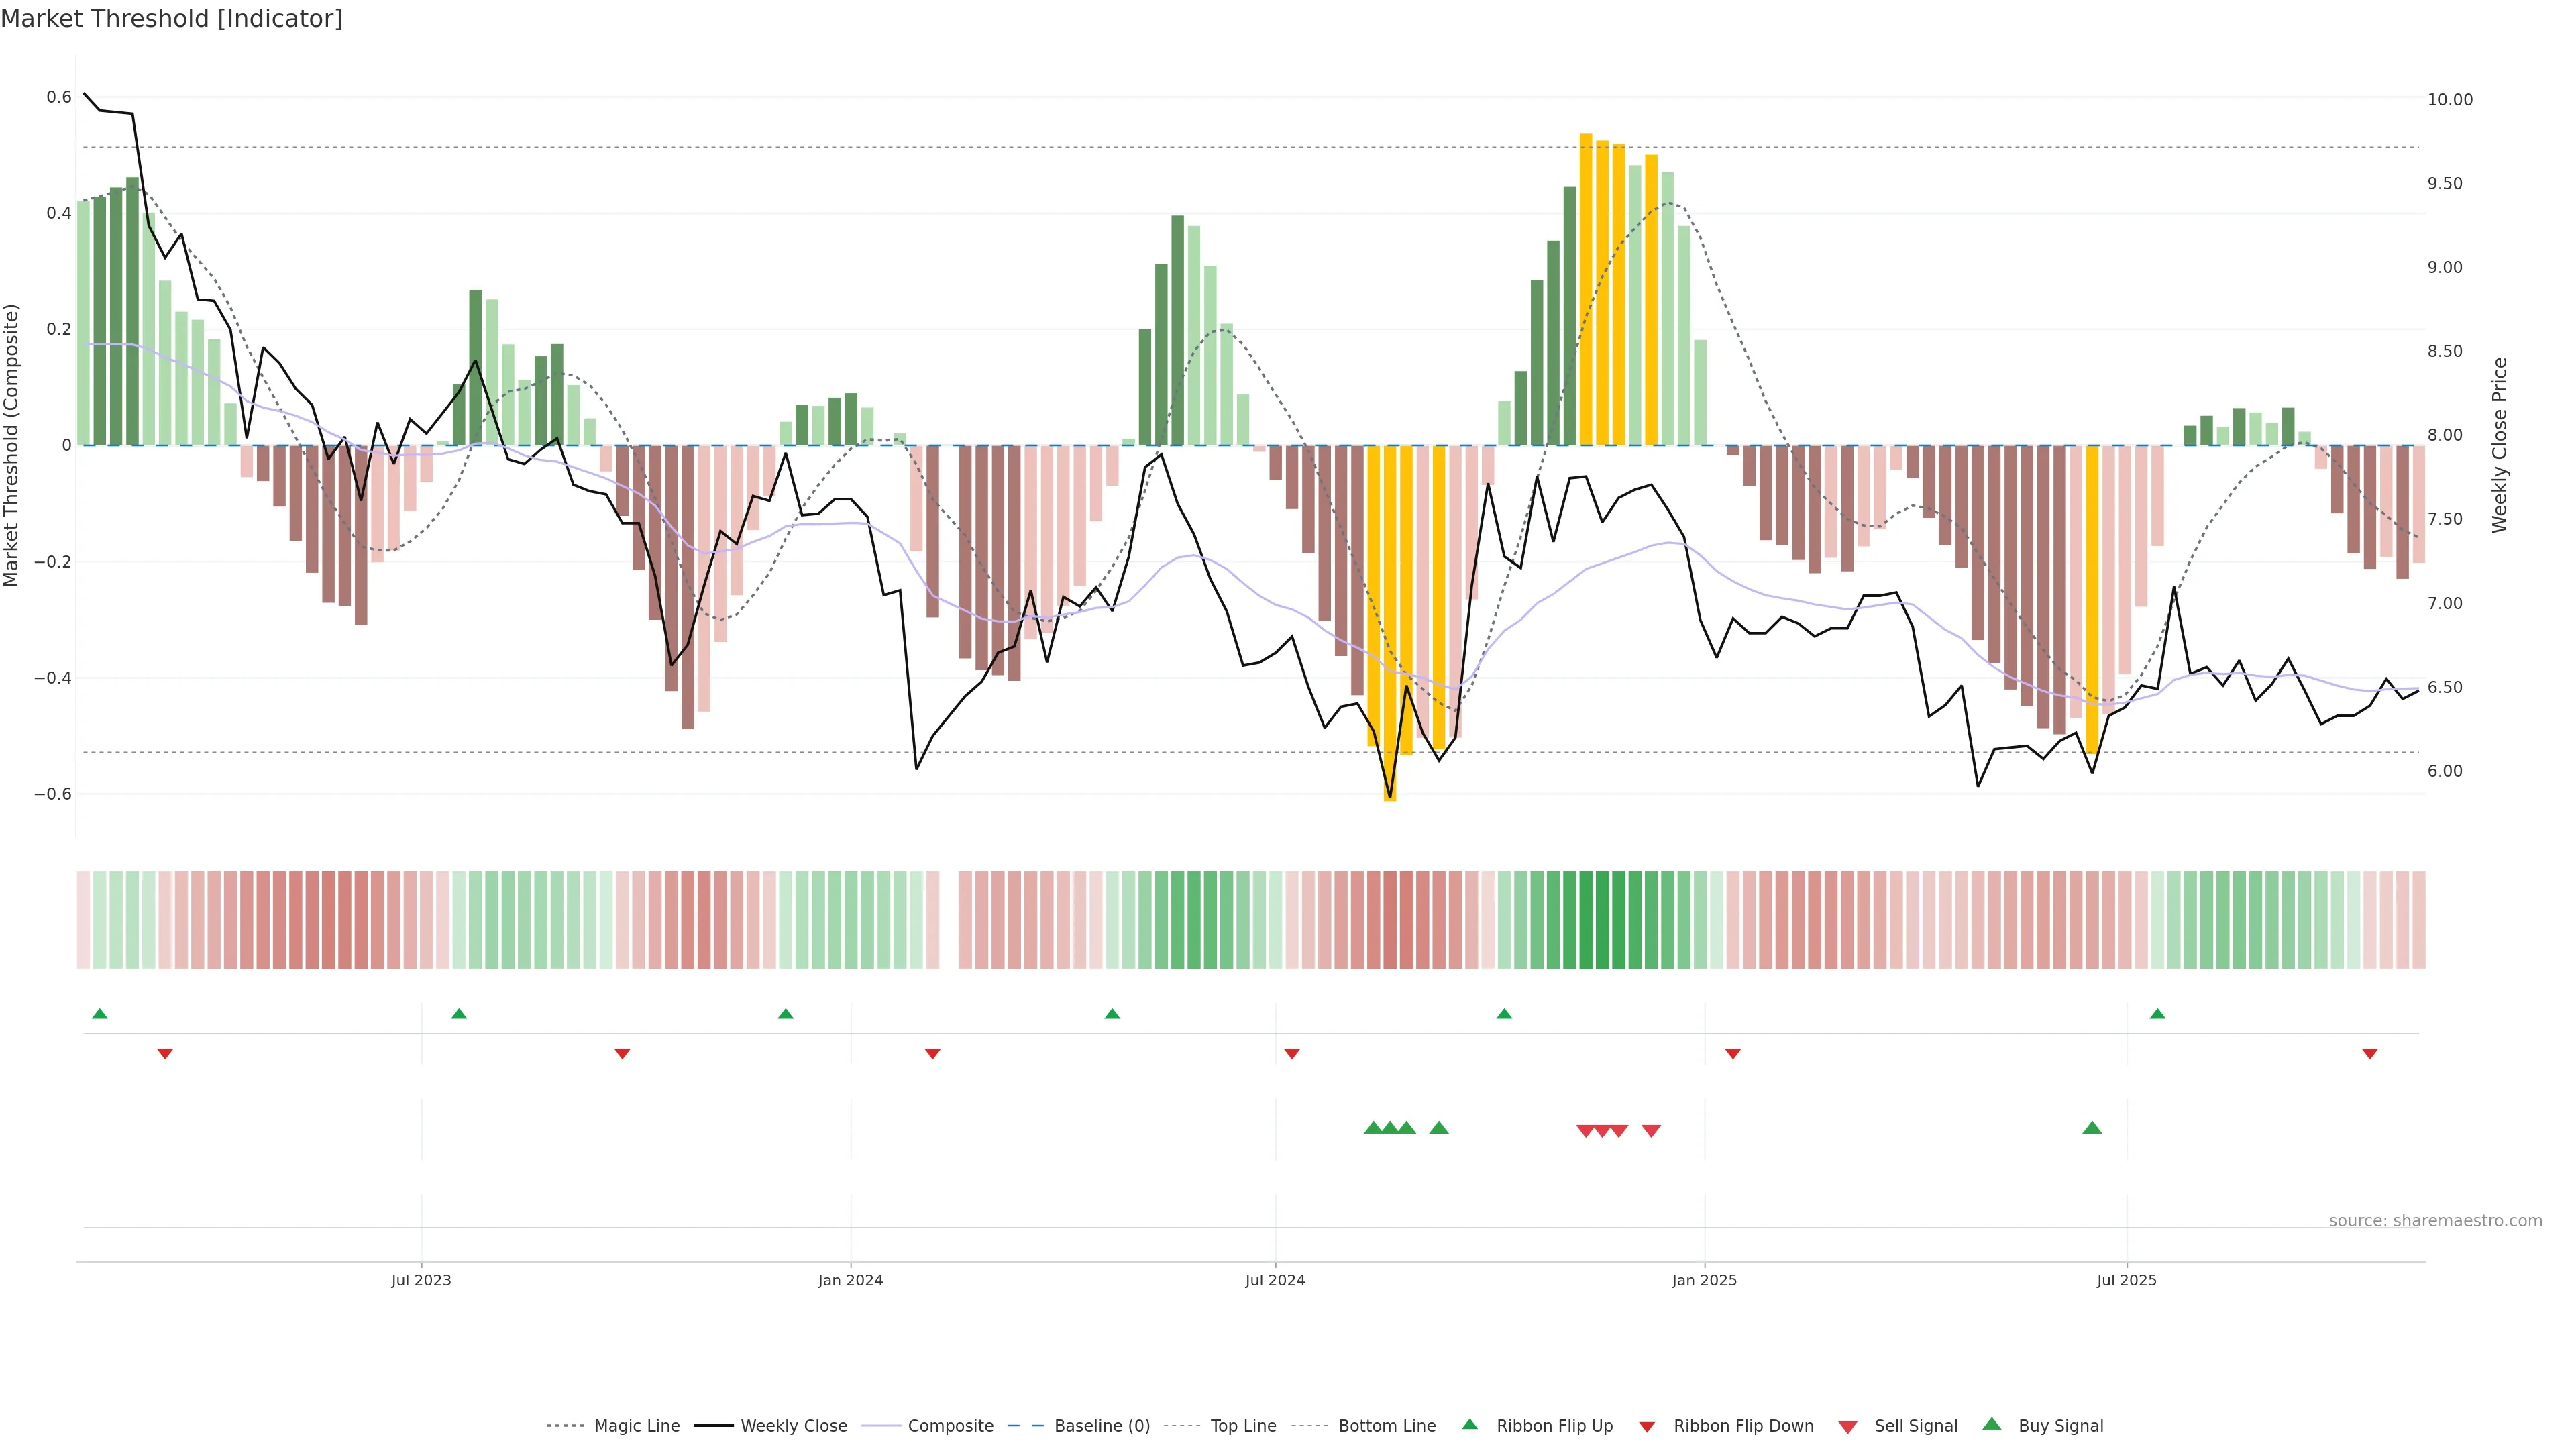
Task: Click the first ribbon flip up marker
Action: (x=100, y=1014)
